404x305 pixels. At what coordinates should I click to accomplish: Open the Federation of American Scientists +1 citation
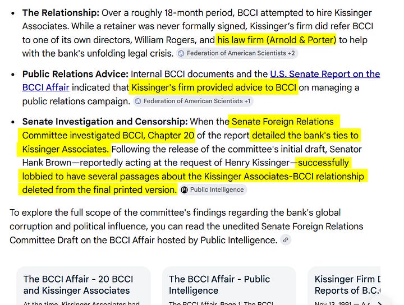[193, 101]
